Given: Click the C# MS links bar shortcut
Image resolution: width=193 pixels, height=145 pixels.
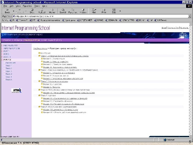Looking at the screenshot, I should tap(99, 20).
